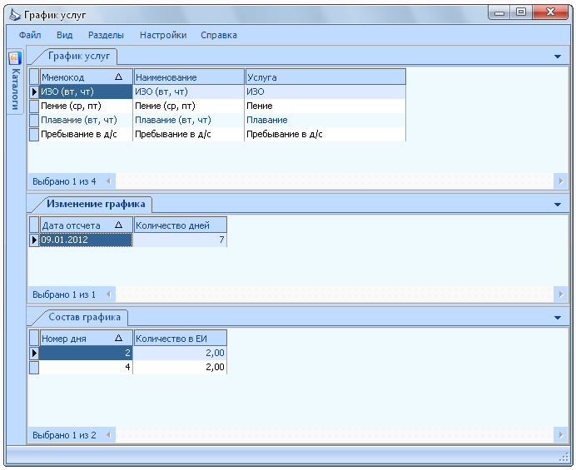Click the Количество дней value 7

(180, 240)
